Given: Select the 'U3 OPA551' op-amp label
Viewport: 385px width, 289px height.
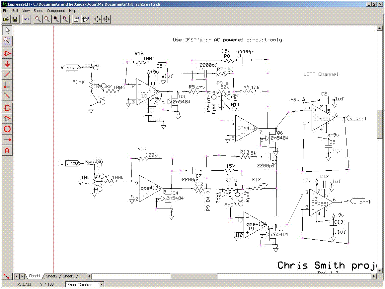Looking at the screenshot, I should (x=320, y=201).
